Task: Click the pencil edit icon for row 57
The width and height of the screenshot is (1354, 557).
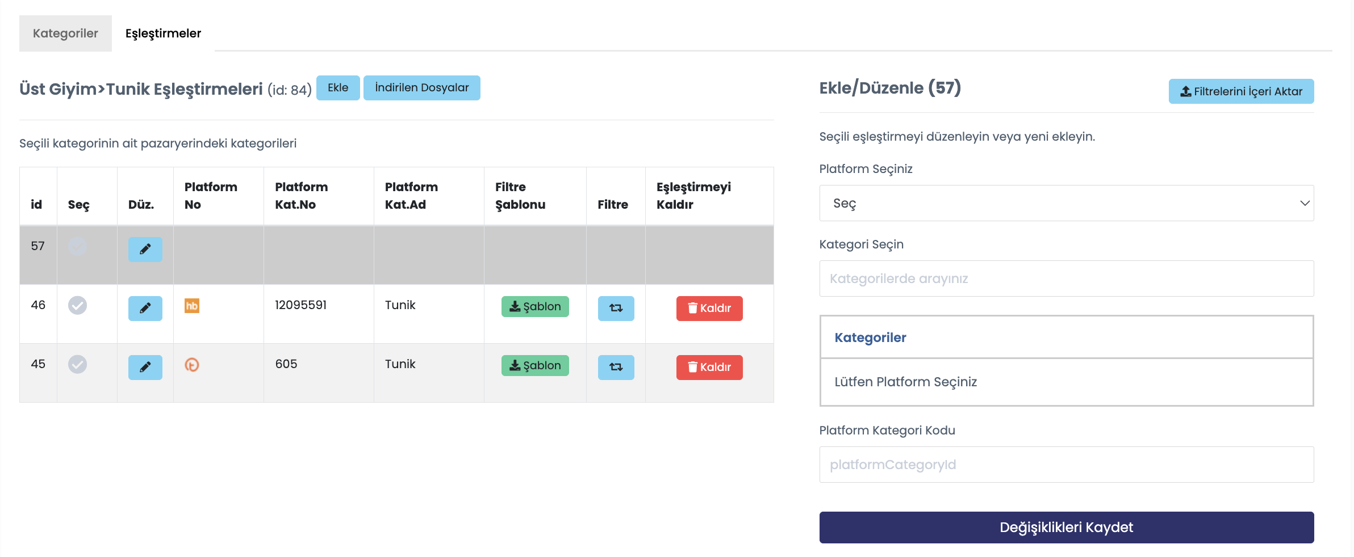Action: pos(145,249)
